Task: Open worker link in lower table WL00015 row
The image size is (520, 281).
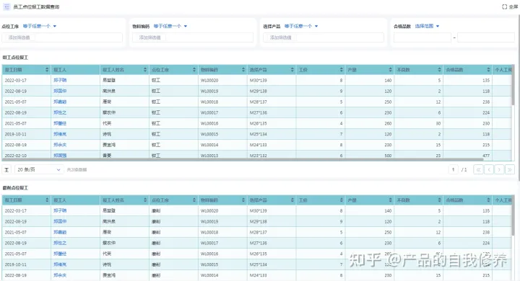Action: [60, 264]
